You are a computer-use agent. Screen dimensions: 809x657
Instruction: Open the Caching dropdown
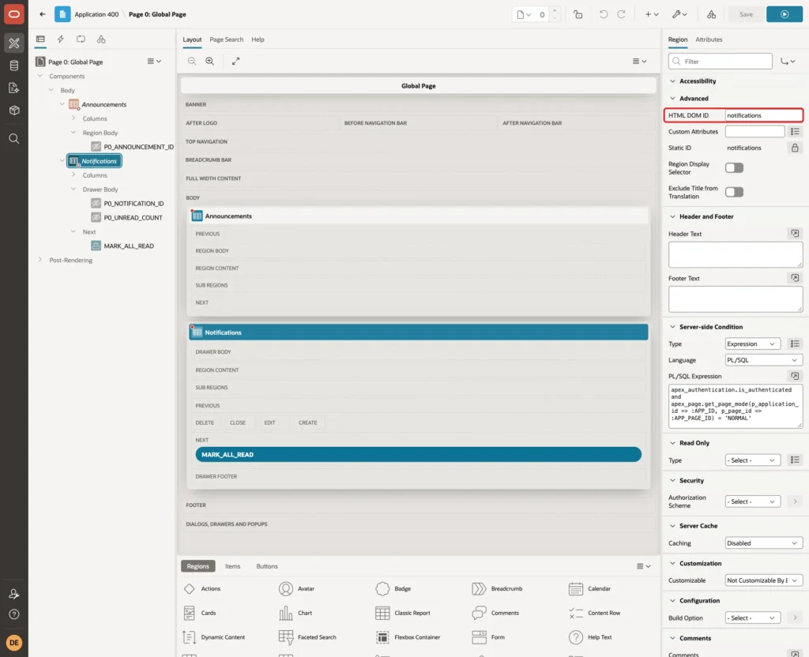pyautogui.click(x=764, y=543)
